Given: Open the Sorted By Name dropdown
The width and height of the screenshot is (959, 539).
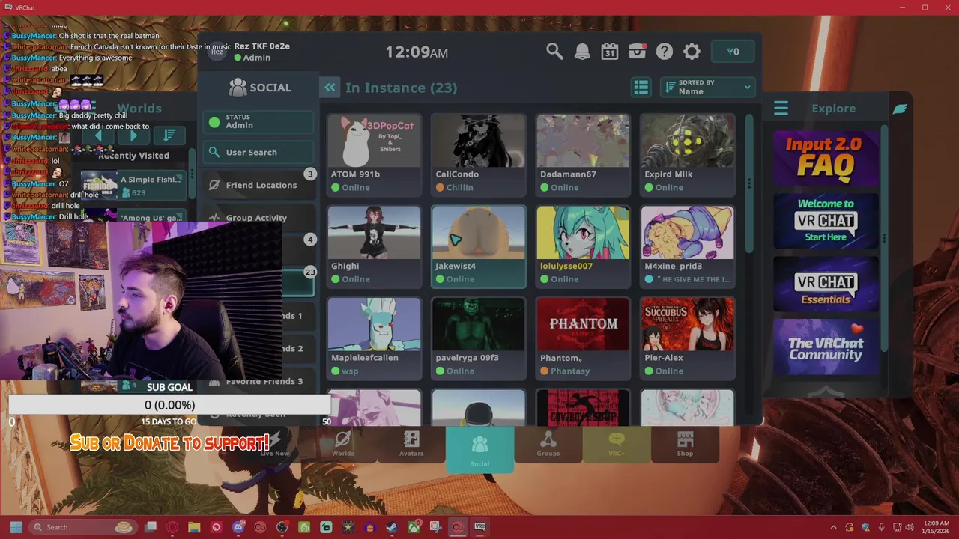Looking at the screenshot, I should [x=708, y=88].
